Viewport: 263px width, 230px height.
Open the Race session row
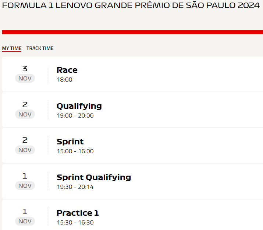pyautogui.click(x=132, y=74)
